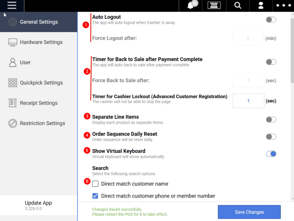The image size is (294, 221).
Task: Click the Receipt Settings icon
Action: [x=13, y=103]
